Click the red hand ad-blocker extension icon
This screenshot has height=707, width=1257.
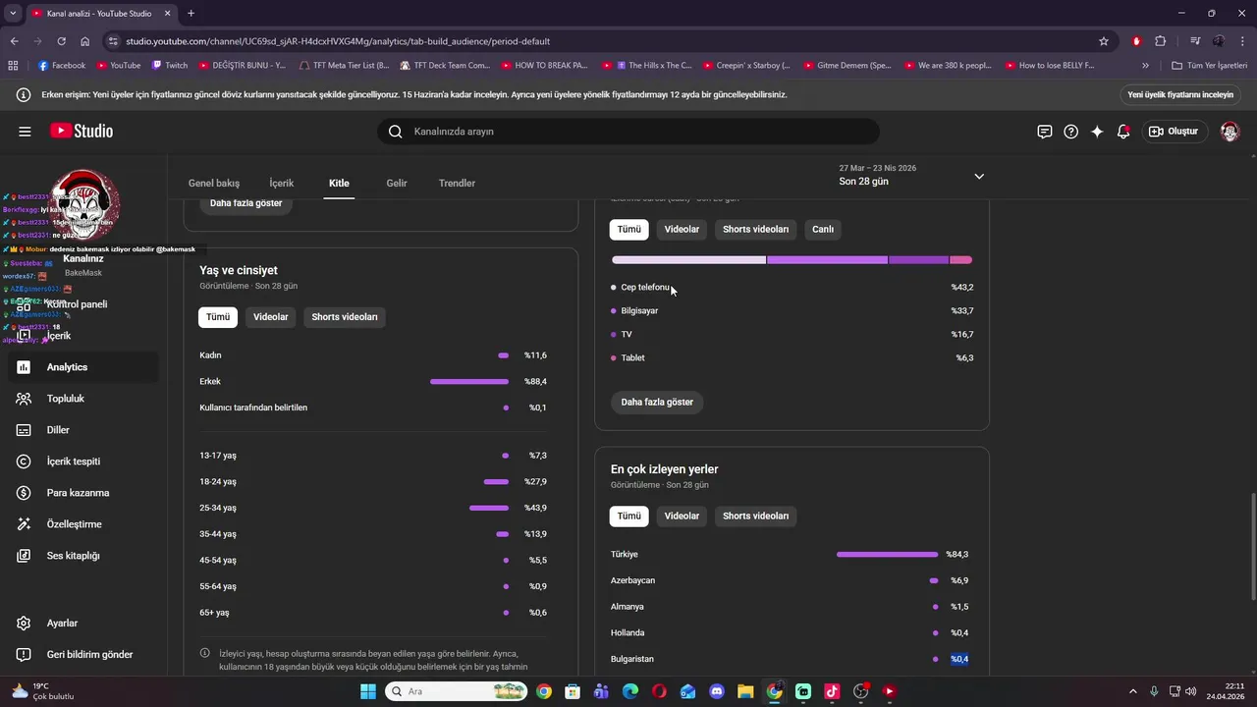pos(1136,41)
